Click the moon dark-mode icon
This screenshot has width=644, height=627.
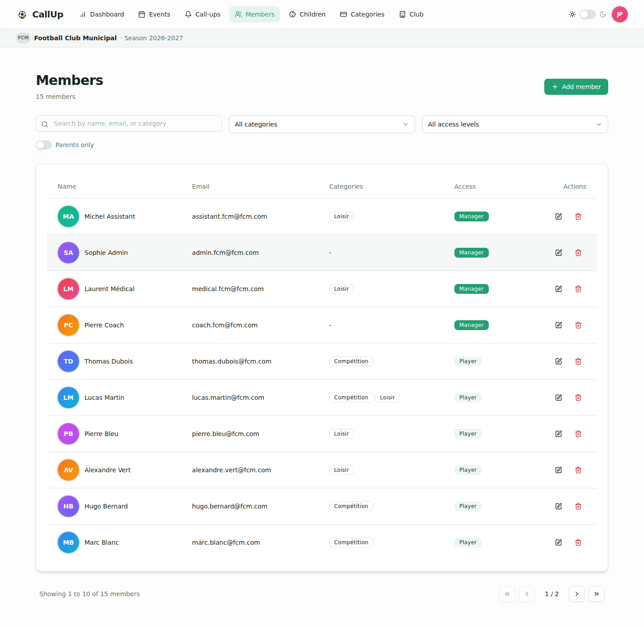[603, 14]
